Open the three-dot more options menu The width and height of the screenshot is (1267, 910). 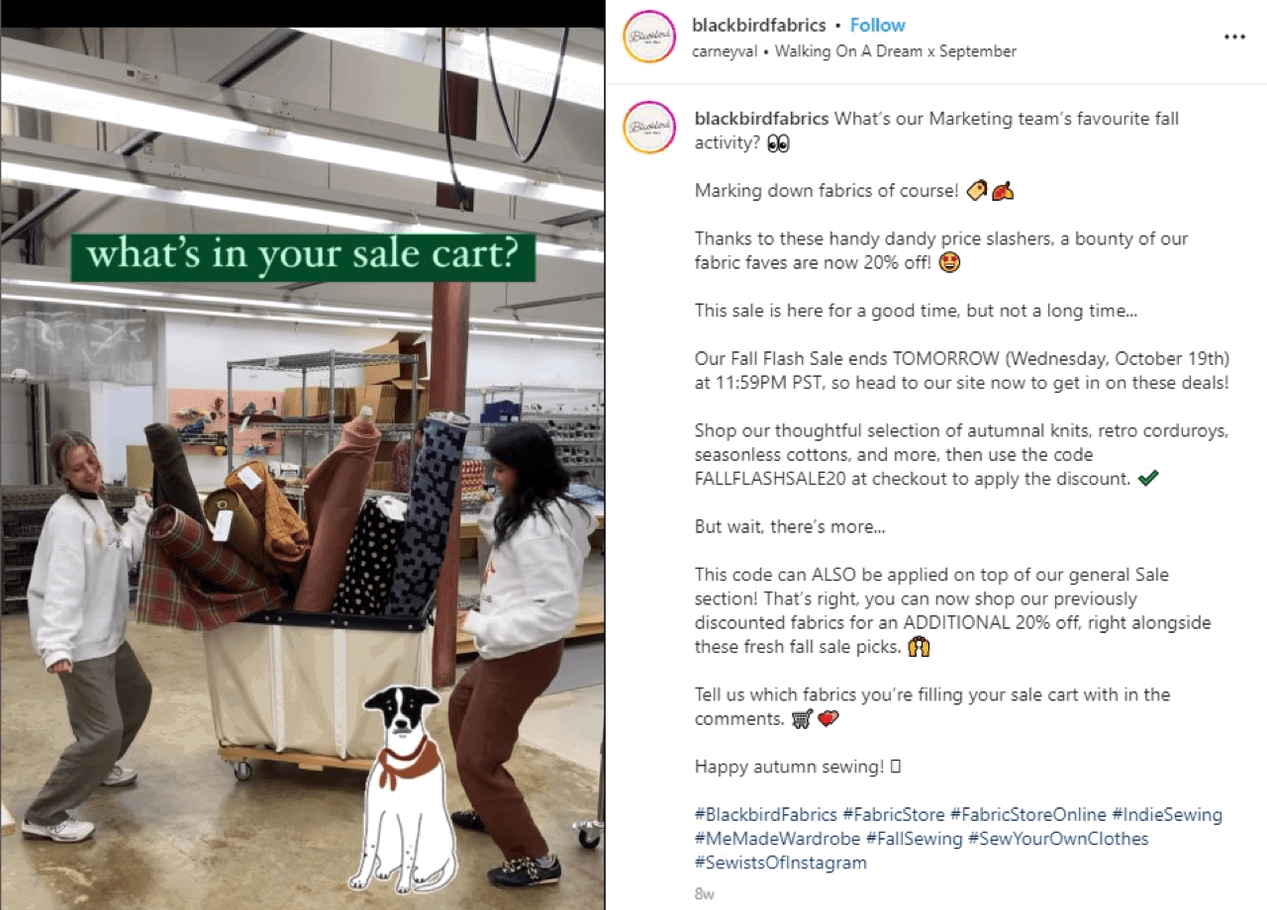[1234, 38]
